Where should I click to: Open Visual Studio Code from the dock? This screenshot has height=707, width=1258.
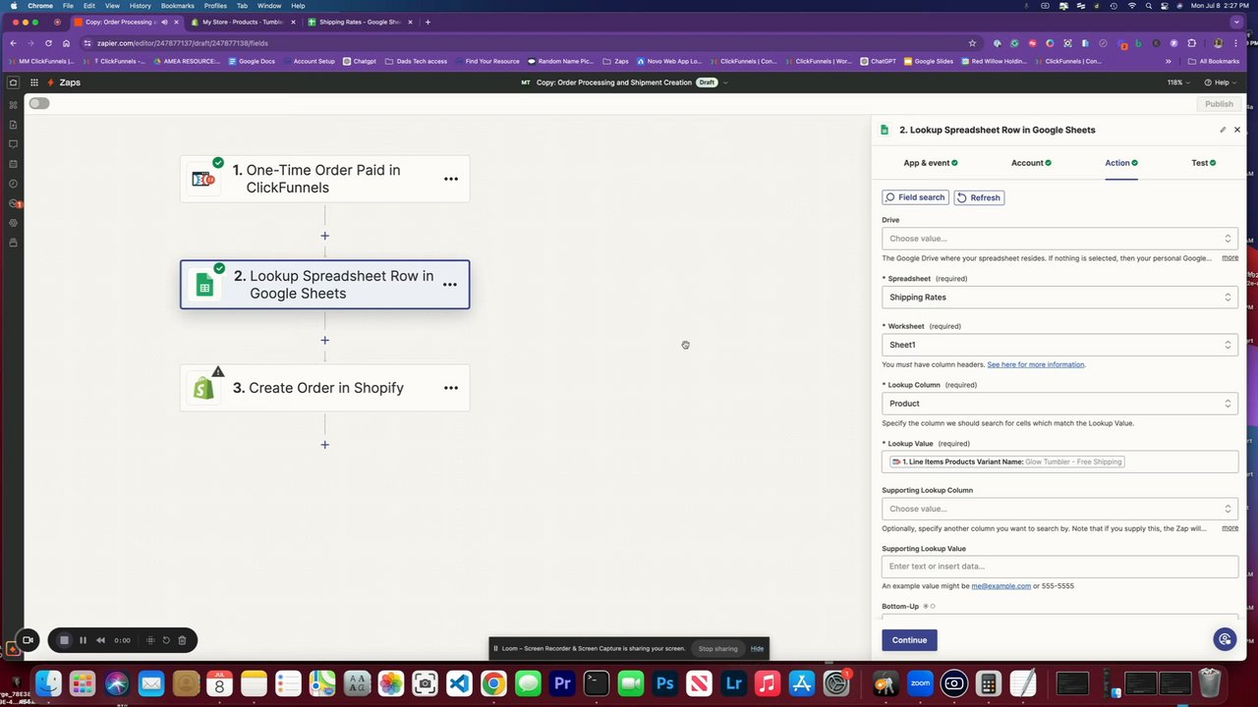click(x=459, y=683)
